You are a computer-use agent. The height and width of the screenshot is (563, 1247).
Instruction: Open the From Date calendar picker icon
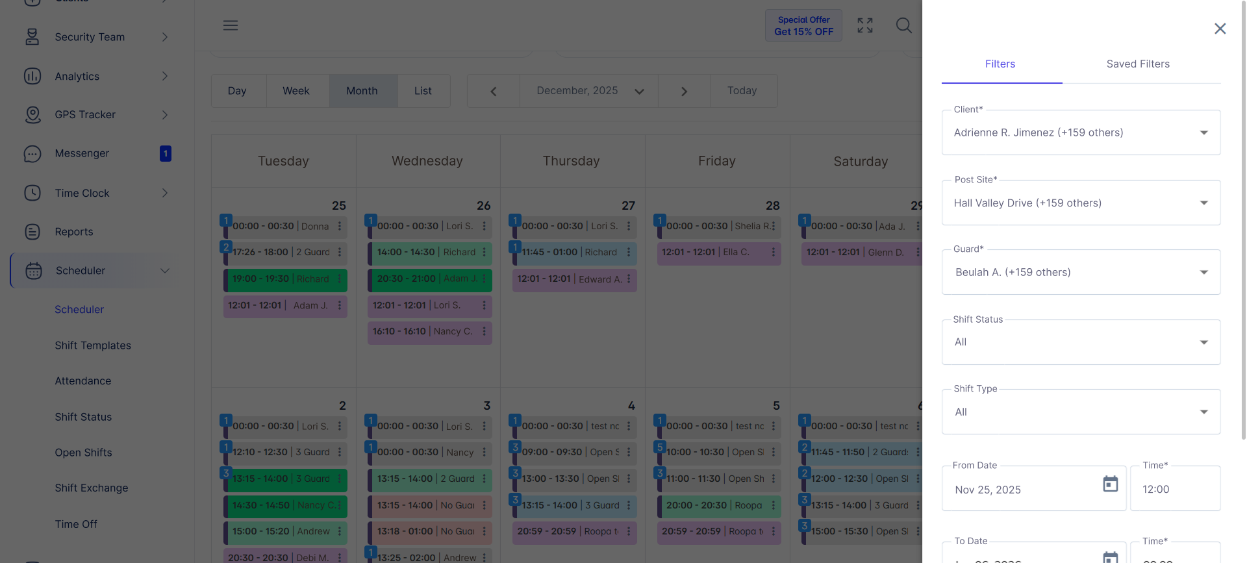1110,484
